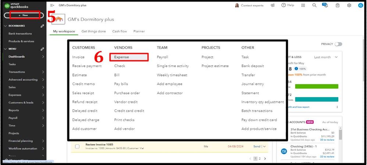Viewport: 367px width, 165px height.
Task: Expand the Advanced accounting submenu arrow
Action: tap(43, 80)
